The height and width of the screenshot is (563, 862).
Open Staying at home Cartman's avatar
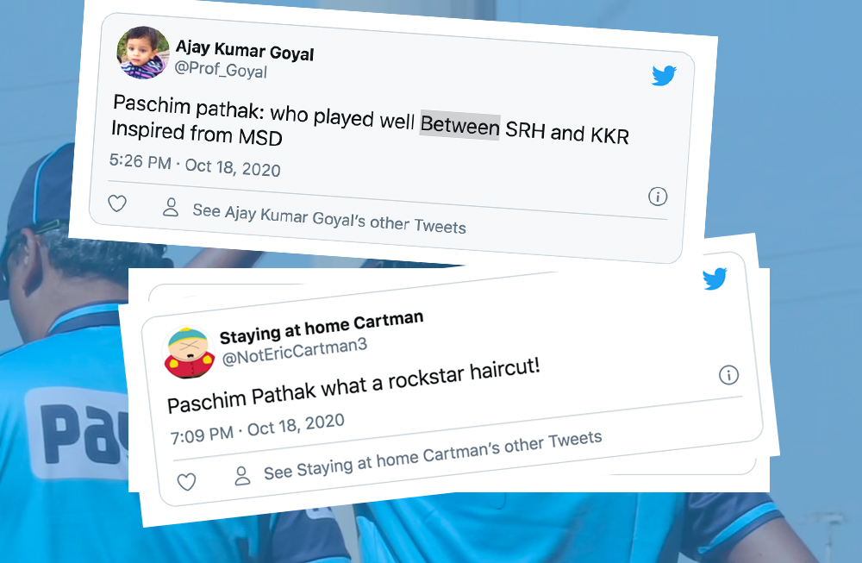pyautogui.click(x=189, y=353)
